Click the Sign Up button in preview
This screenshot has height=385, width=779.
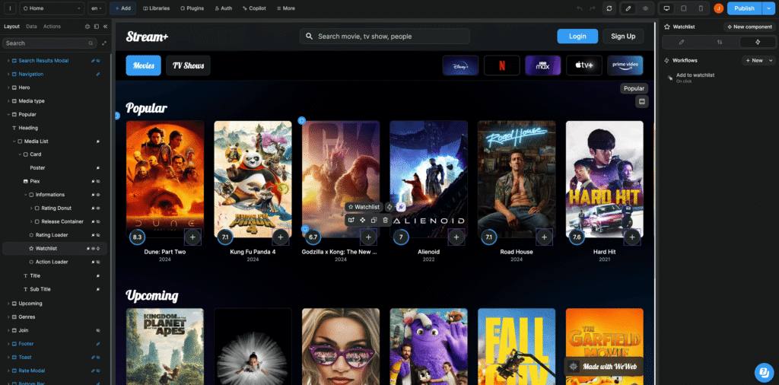coord(623,37)
